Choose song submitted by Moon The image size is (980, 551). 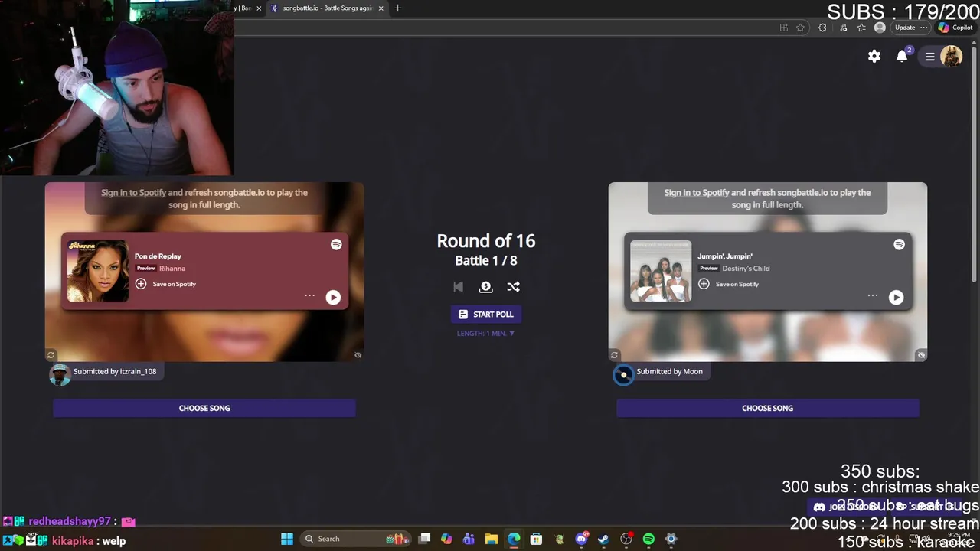767,408
